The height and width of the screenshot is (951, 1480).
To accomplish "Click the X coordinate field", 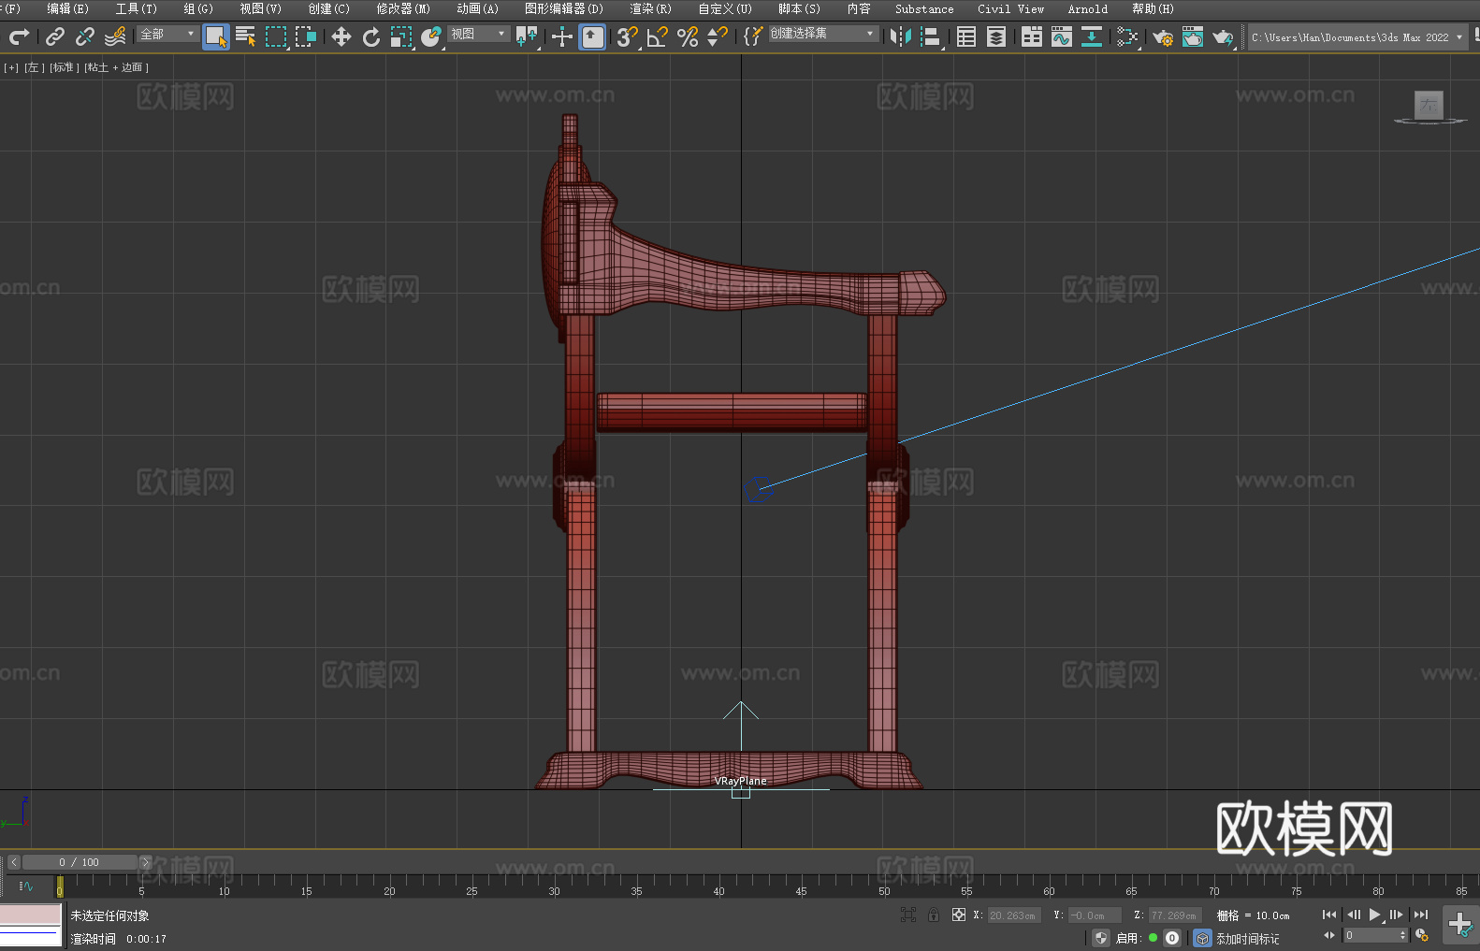I will (x=1014, y=915).
